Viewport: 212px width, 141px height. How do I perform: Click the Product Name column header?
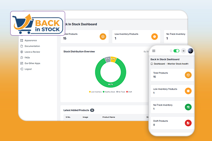click(x=109, y=117)
